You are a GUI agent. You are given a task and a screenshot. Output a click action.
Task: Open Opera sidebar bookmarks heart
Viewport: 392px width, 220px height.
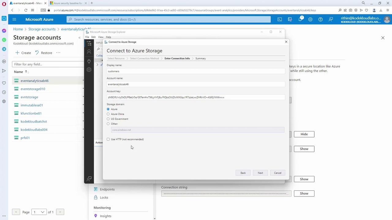click(x=4, y=83)
